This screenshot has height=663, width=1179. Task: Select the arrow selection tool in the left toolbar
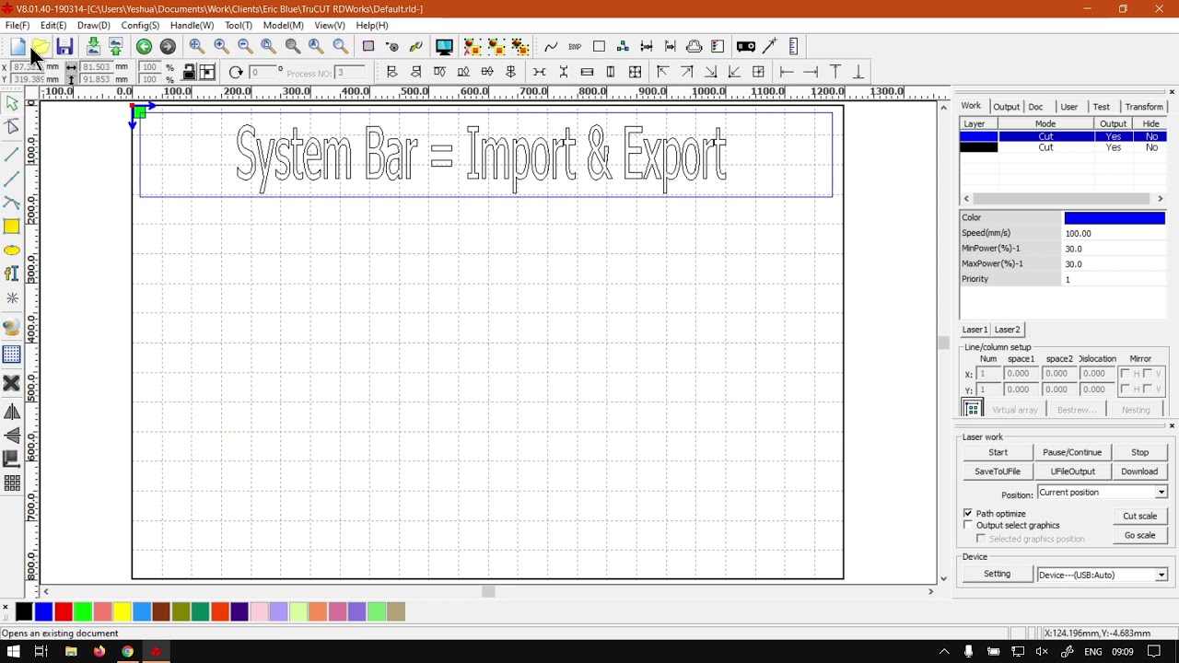pyautogui.click(x=12, y=104)
